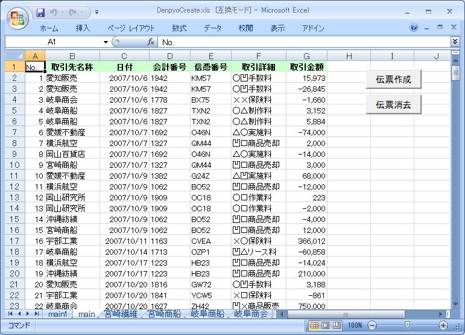Expand the formula bar
This screenshot has width=465, height=335.
(x=455, y=42)
